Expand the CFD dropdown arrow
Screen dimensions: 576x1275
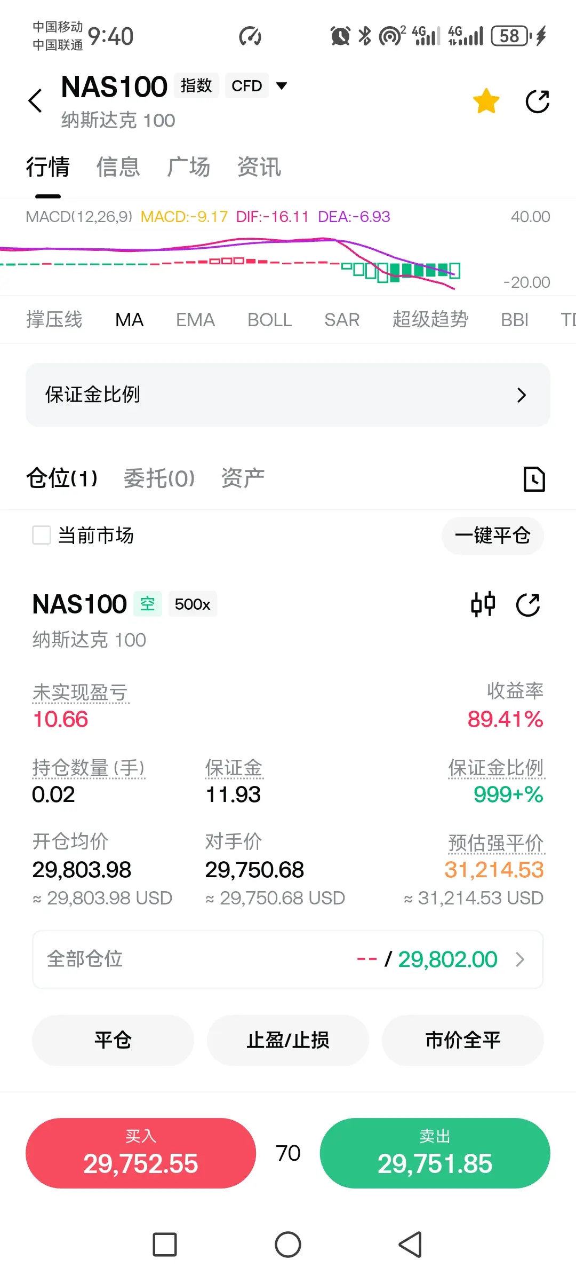282,85
